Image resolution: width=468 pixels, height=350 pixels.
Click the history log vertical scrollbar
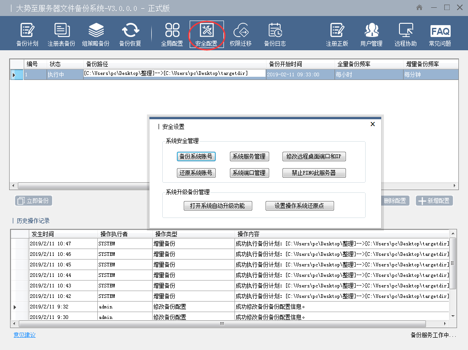coord(452,274)
